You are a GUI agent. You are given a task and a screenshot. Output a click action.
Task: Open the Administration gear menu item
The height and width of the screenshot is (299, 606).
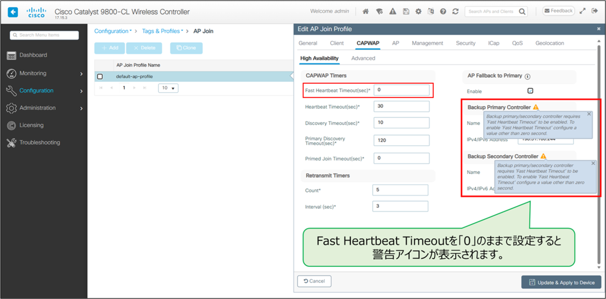point(37,108)
